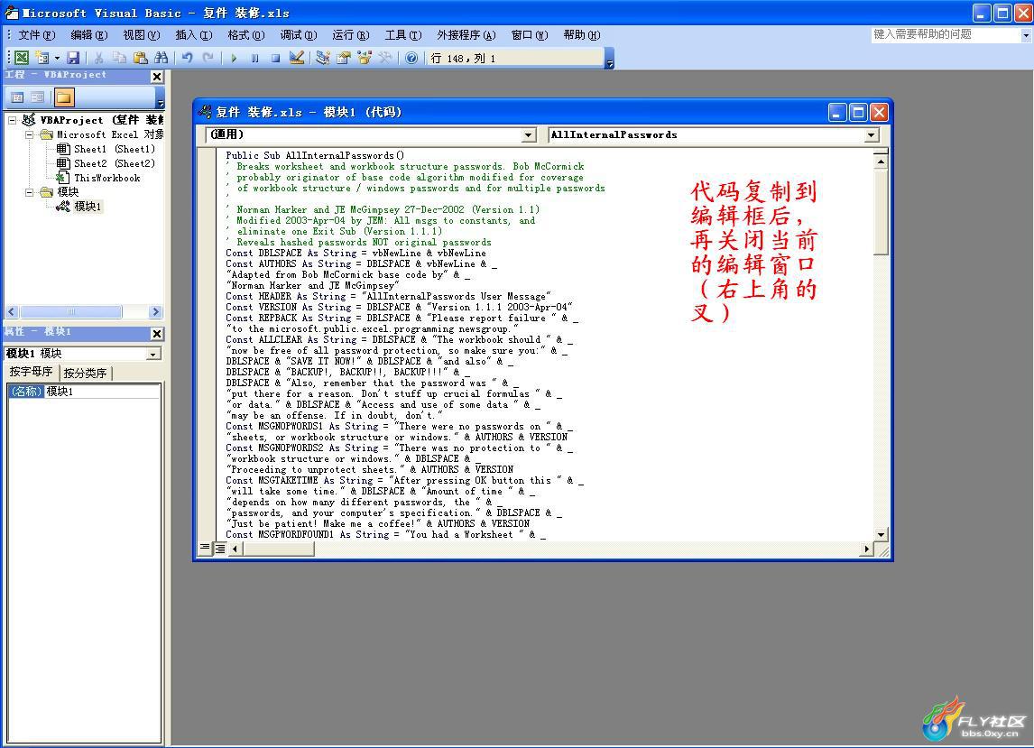
Task: Close the 属性 properties panel
Action: 157,333
